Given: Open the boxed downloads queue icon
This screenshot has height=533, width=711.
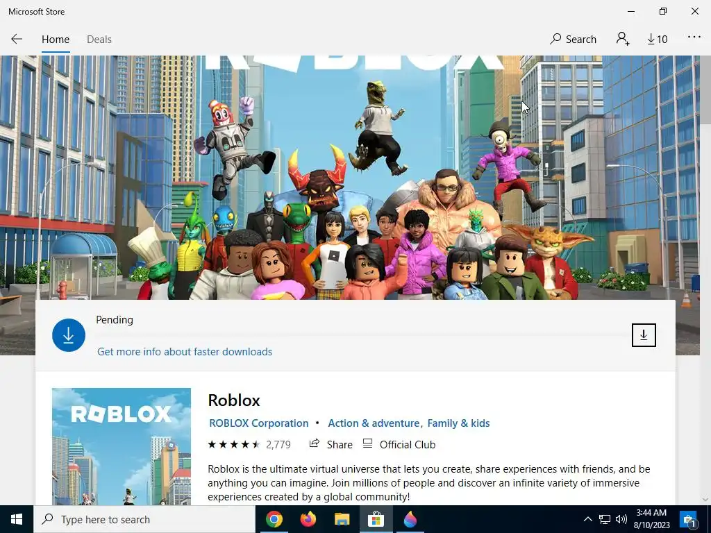Looking at the screenshot, I should 644,335.
